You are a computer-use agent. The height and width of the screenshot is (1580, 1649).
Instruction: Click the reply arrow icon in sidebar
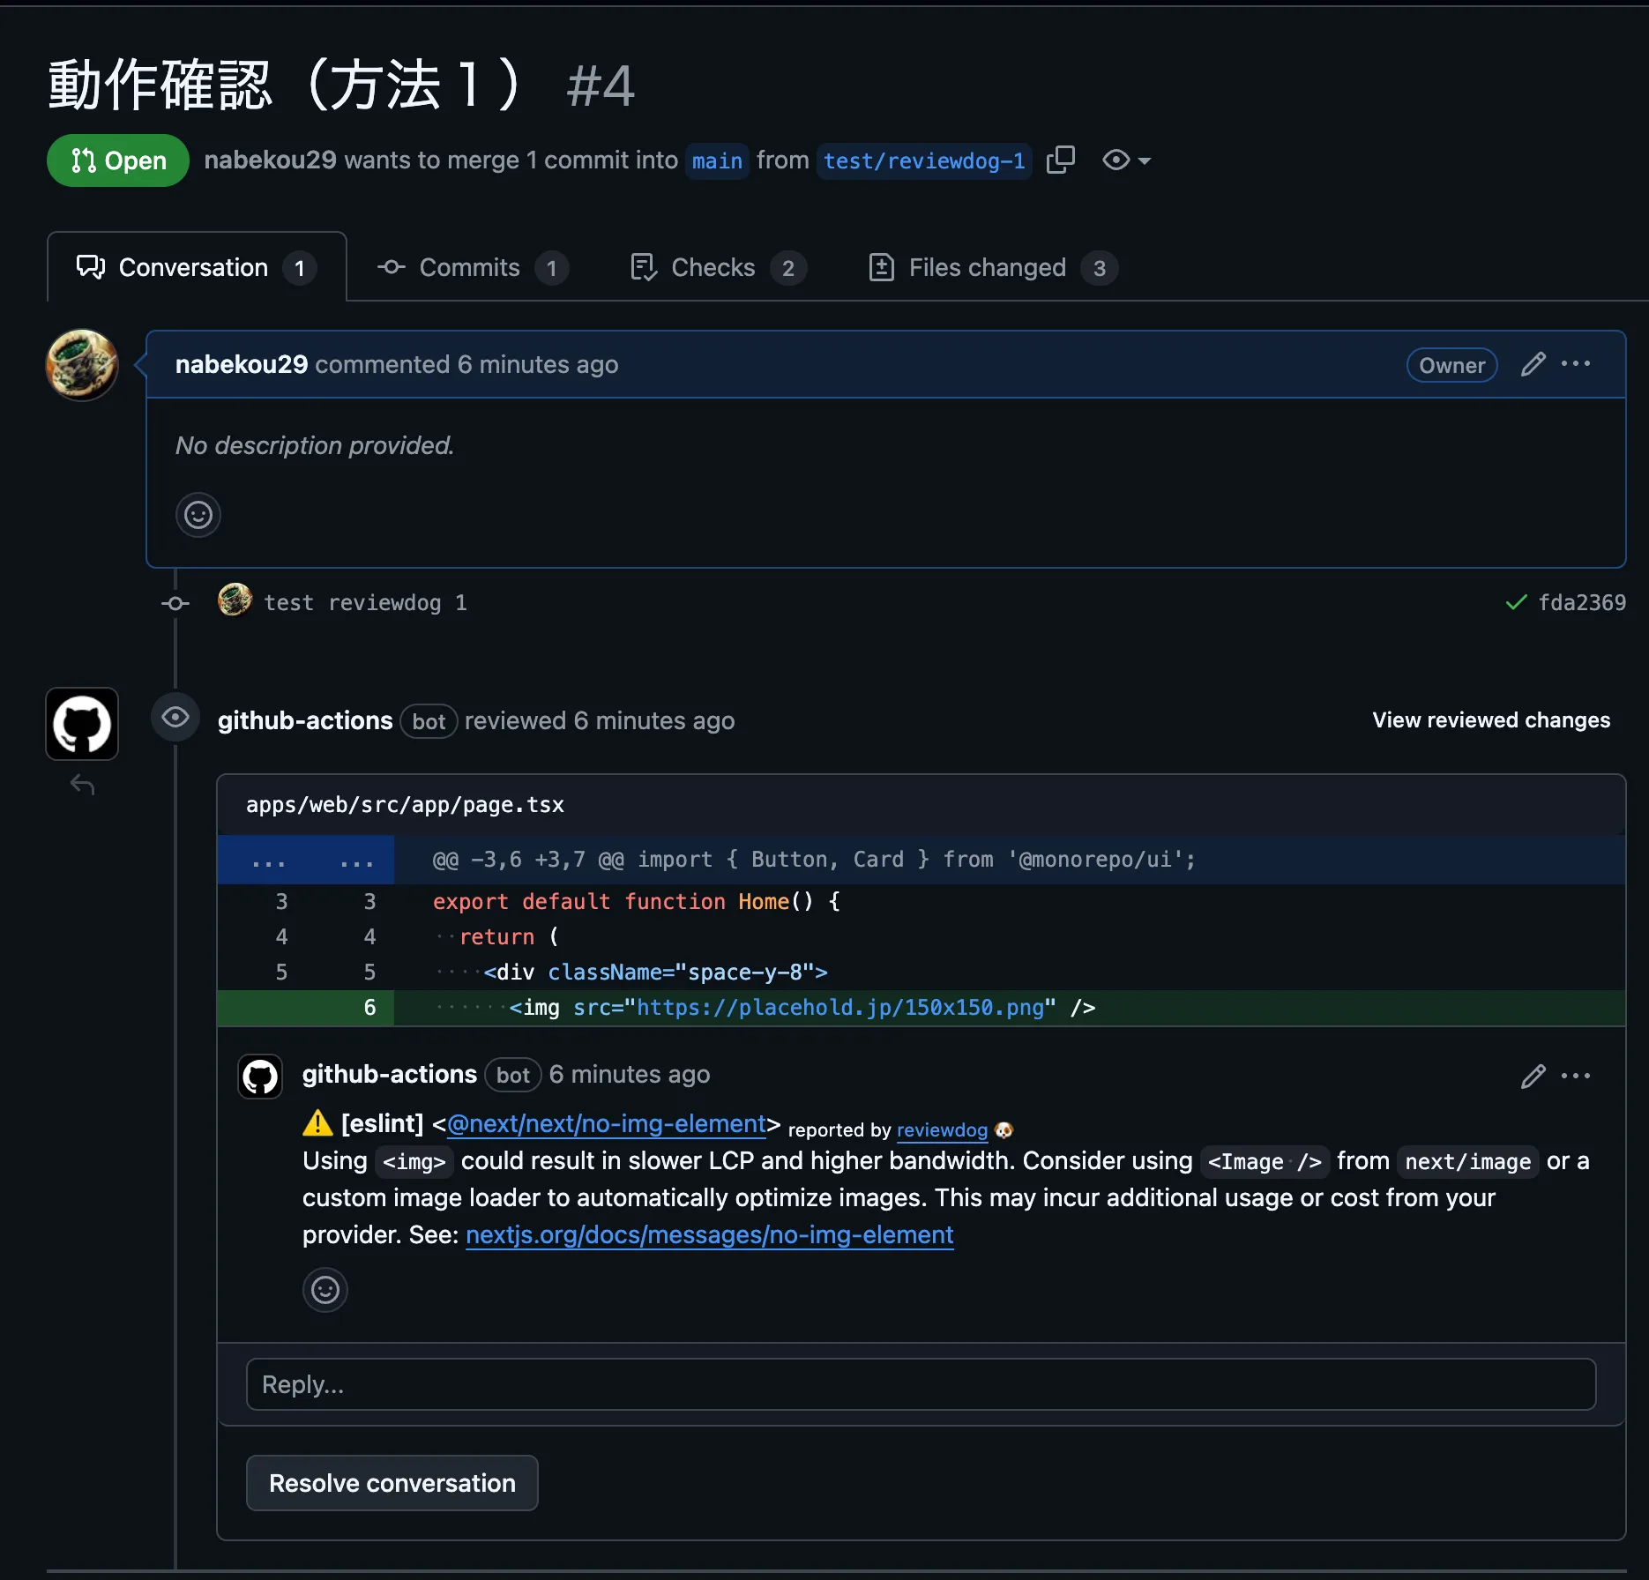82,785
